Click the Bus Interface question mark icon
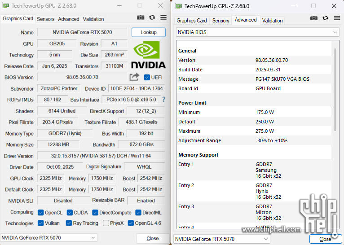 coord(163,100)
